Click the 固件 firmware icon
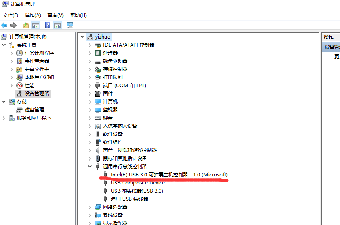The width and height of the screenshot is (340, 225). pyautogui.click(x=98, y=94)
